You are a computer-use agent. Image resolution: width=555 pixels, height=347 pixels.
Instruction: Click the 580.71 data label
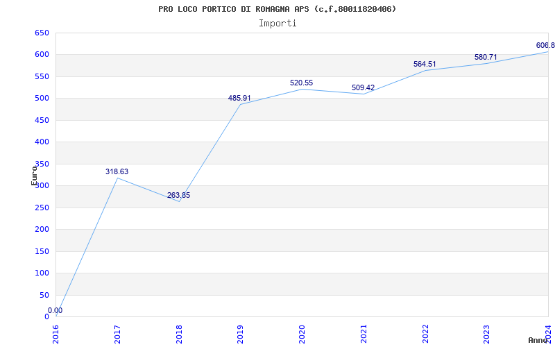[486, 58]
